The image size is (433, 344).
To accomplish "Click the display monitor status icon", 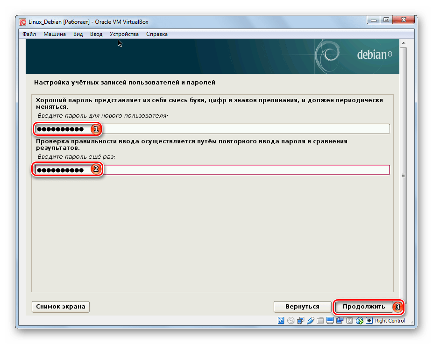I will (x=330, y=321).
